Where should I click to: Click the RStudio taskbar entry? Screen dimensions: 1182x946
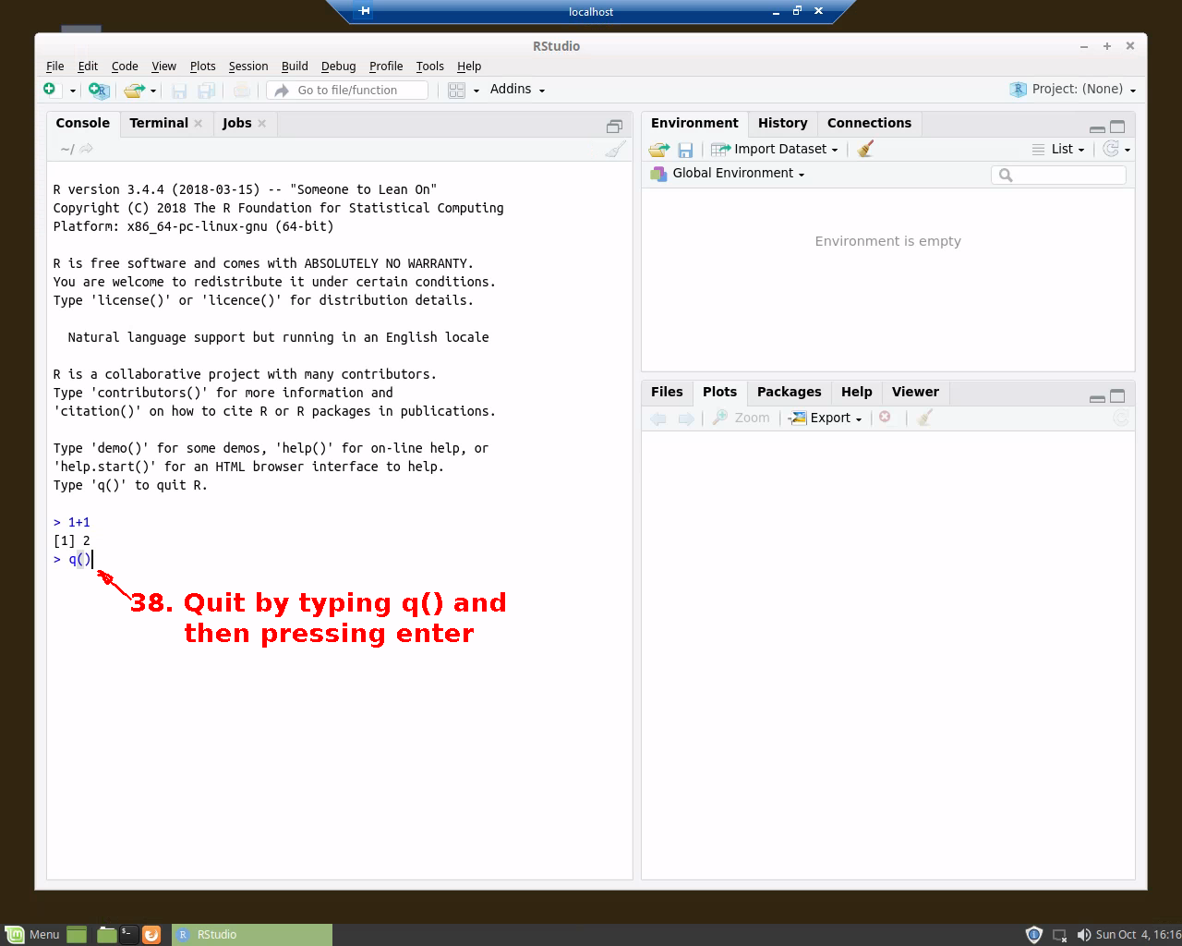coord(252,934)
